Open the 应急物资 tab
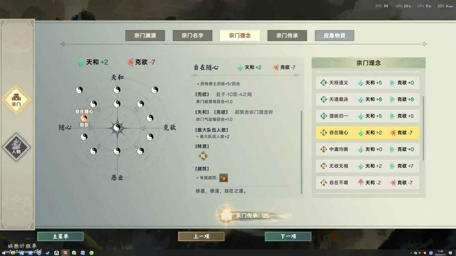The width and height of the screenshot is (456, 256). pyautogui.click(x=335, y=36)
